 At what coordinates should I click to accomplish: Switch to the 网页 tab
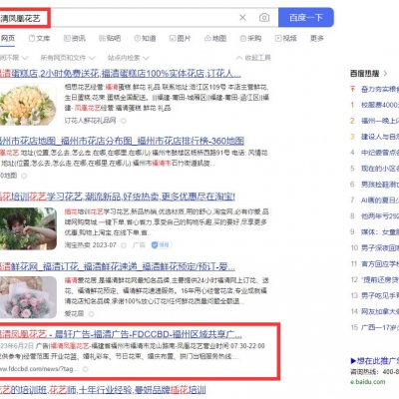click(8, 38)
